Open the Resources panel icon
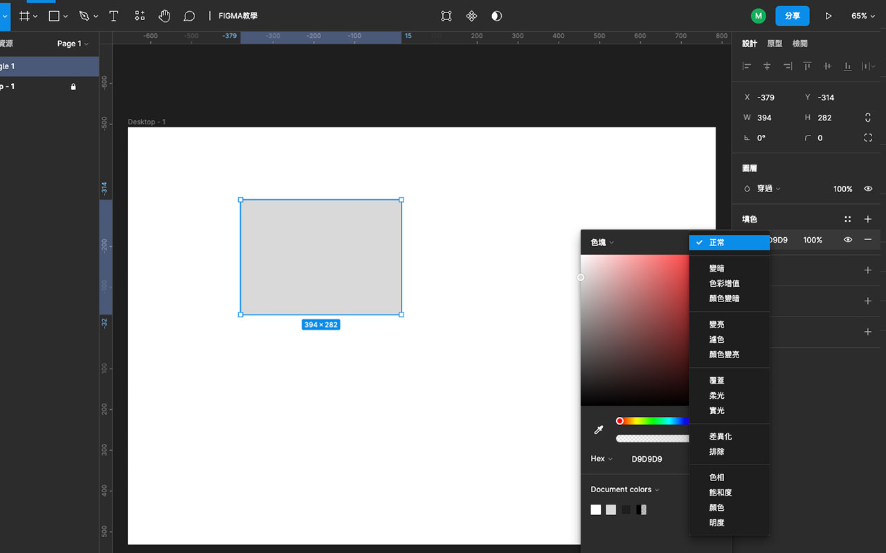 [139, 15]
